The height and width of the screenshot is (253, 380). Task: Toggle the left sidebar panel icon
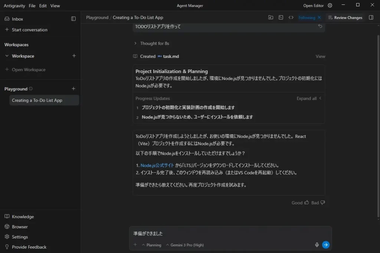pos(73,19)
